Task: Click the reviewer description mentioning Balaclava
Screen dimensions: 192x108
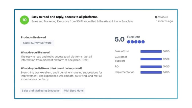Action: [x=82, y=21]
